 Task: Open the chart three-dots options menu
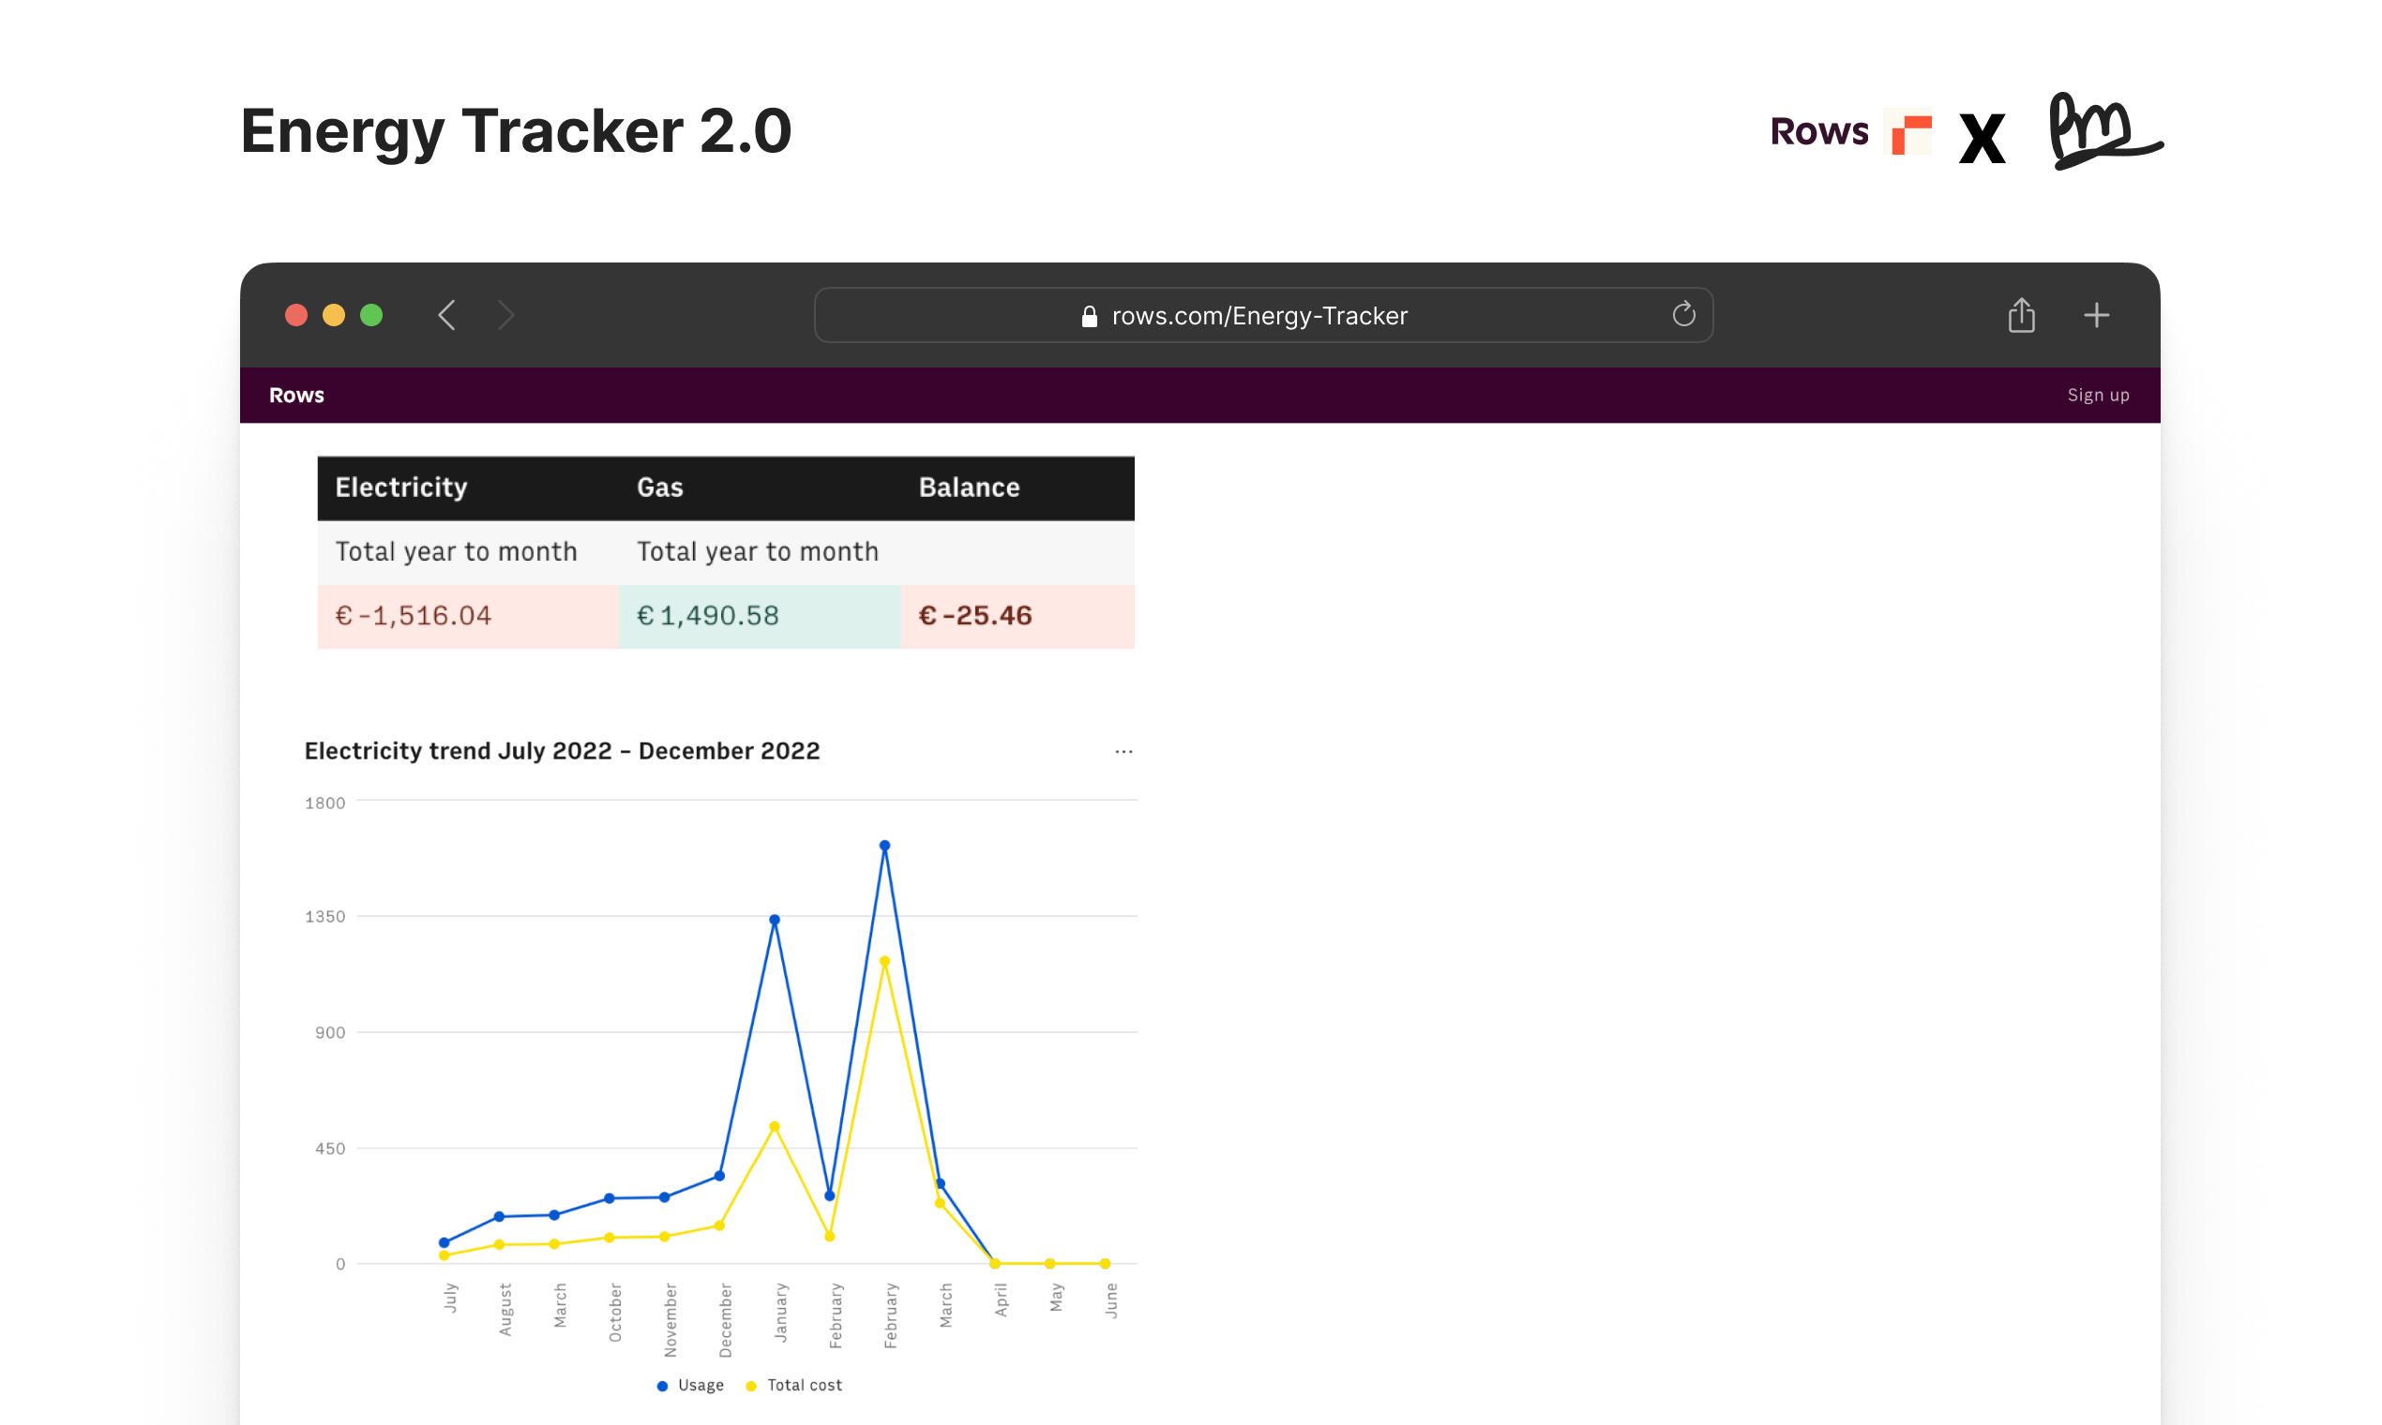tap(1123, 751)
